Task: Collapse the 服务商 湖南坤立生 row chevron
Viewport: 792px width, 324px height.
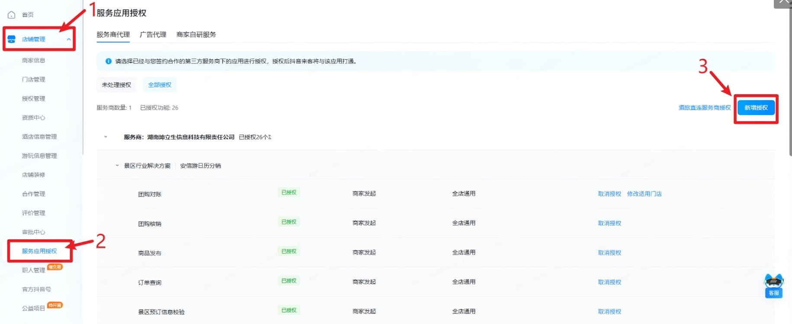Action: pos(106,137)
